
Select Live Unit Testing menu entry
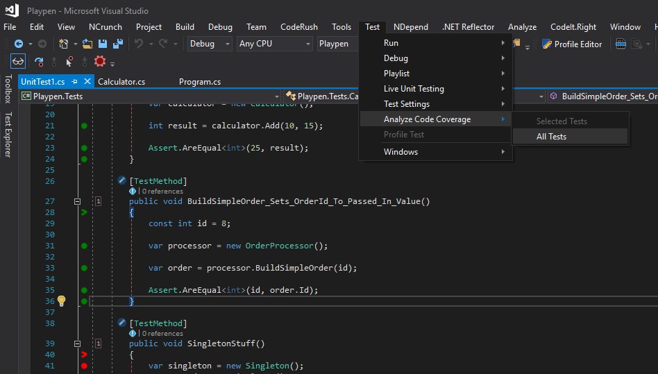[x=436, y=88]
